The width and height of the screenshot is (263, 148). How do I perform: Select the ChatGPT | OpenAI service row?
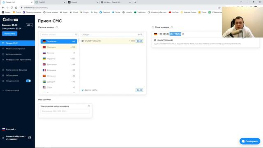pyautogui.click(x=112, y=41)
